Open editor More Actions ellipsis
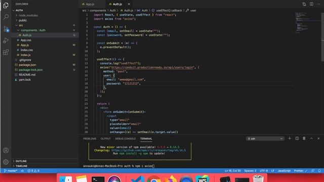The image size is (324, 182). point(318,4)
